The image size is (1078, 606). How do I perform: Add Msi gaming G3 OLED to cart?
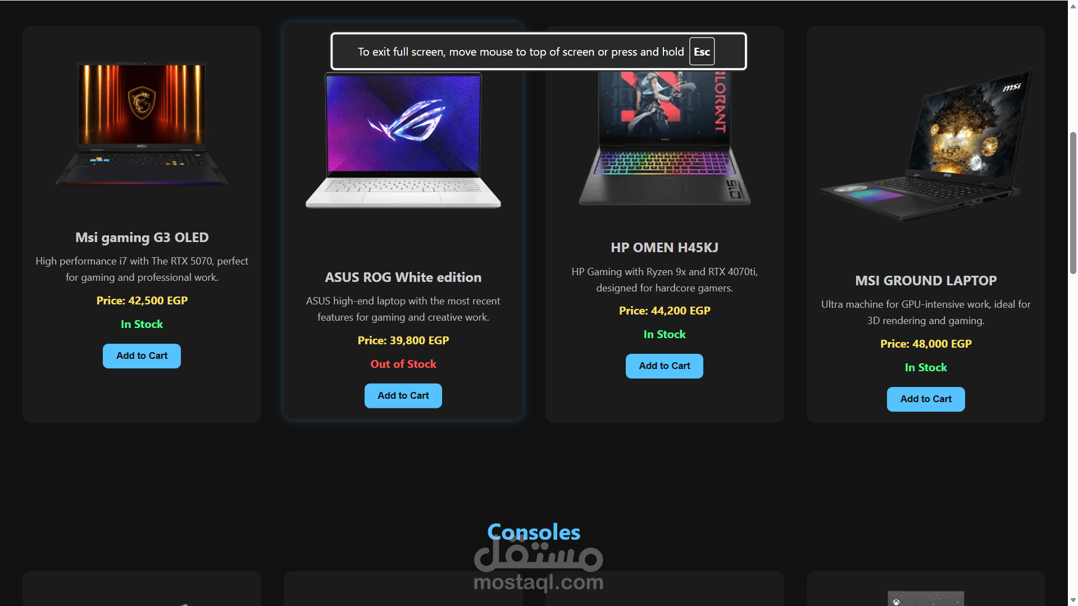142,356
